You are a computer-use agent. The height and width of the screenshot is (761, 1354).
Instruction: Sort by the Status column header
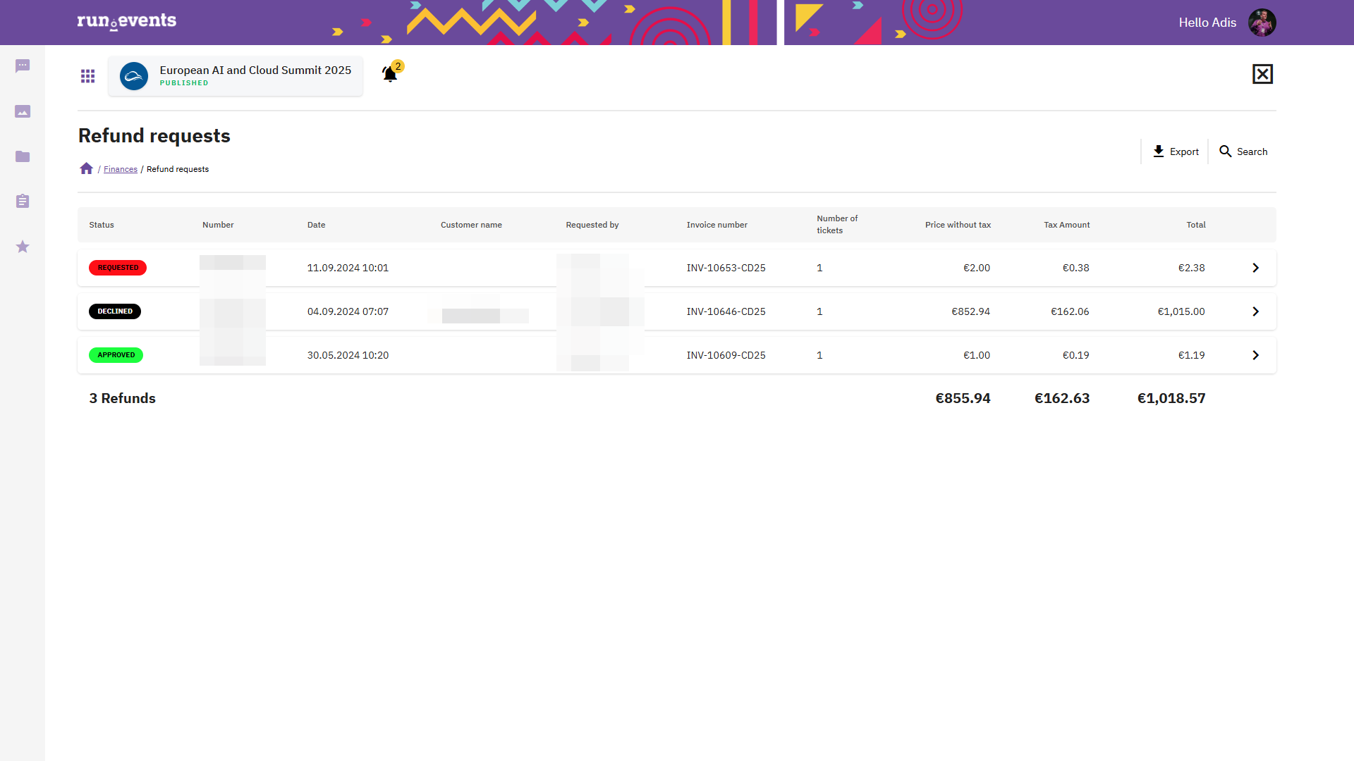pyautogui.click(x=102, y=225)
